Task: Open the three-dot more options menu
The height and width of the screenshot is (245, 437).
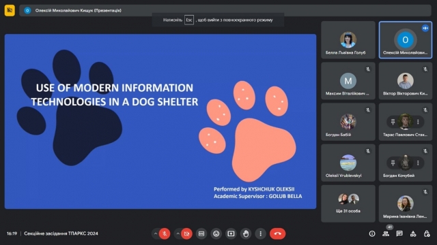Action: point(261,233)
